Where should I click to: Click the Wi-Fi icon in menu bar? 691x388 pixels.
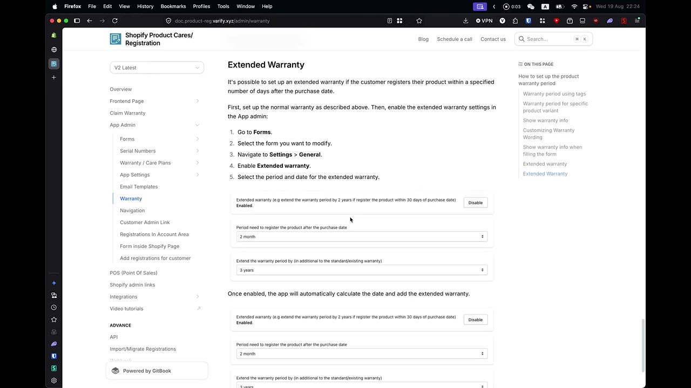[574, 6]
